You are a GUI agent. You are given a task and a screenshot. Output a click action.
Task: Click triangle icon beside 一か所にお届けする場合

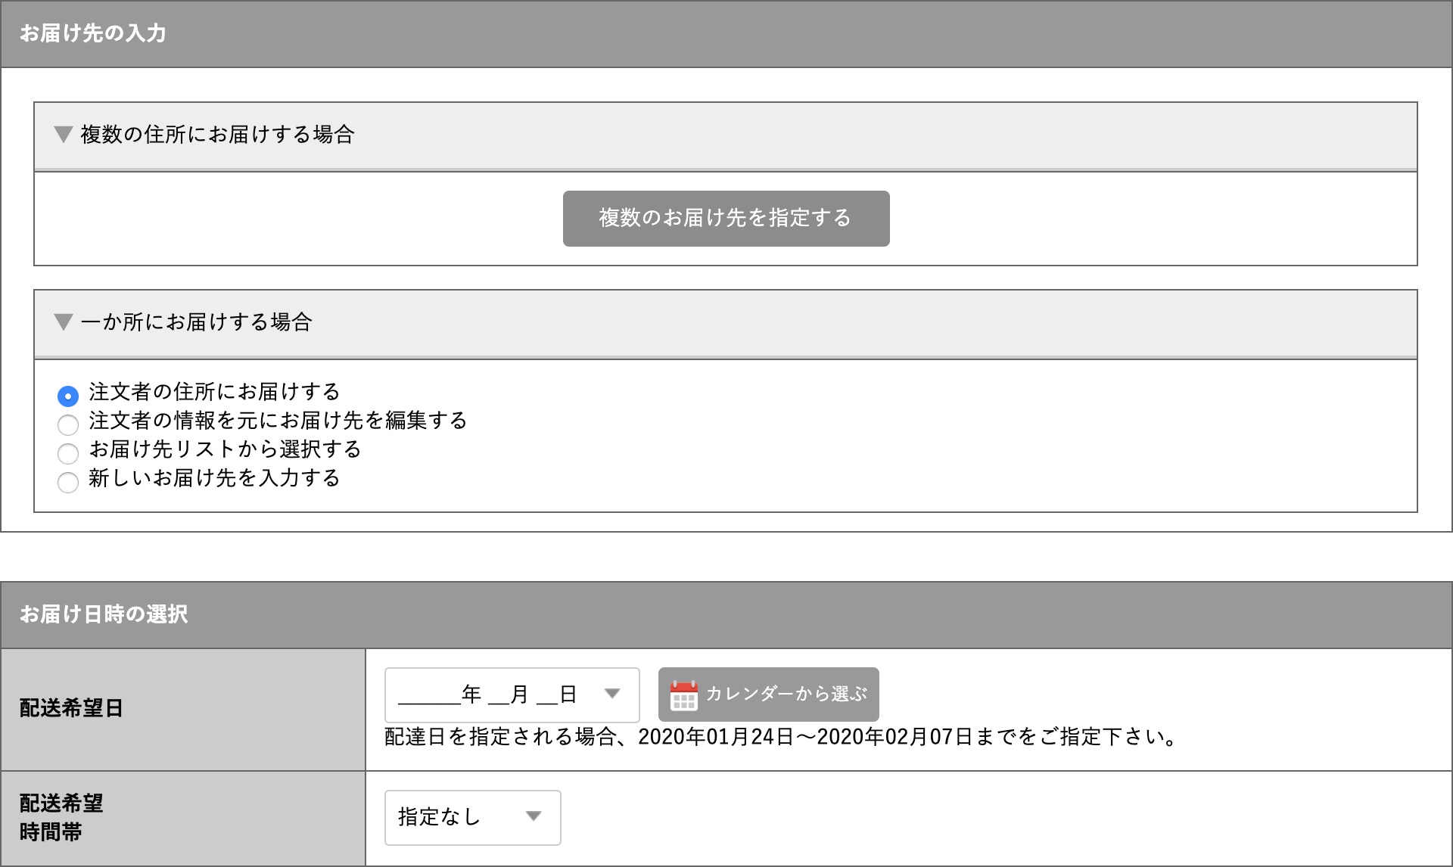pos(63,322)
